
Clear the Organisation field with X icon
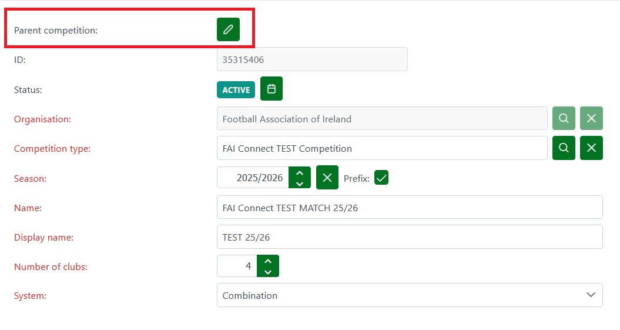pos(591,118)
